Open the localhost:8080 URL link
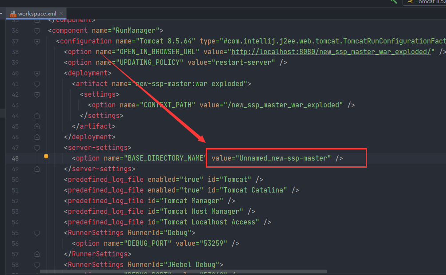Image resolution: width=446 pixels, height=275 pixels. click(331, 52)
